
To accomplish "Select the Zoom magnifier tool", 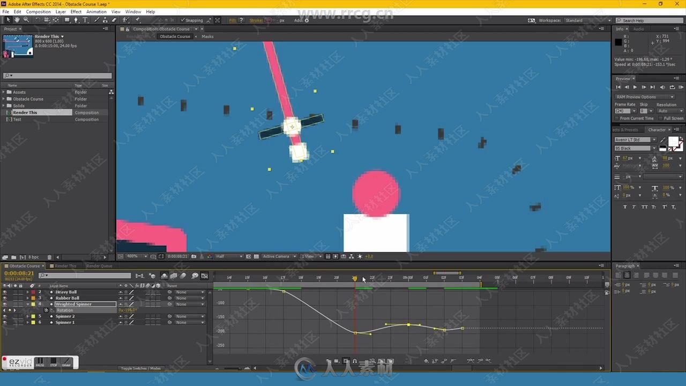I will pos(26,20).
